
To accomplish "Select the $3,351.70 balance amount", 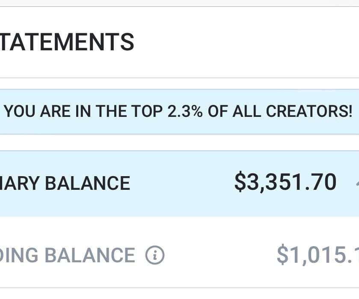I will click(285, 182).
